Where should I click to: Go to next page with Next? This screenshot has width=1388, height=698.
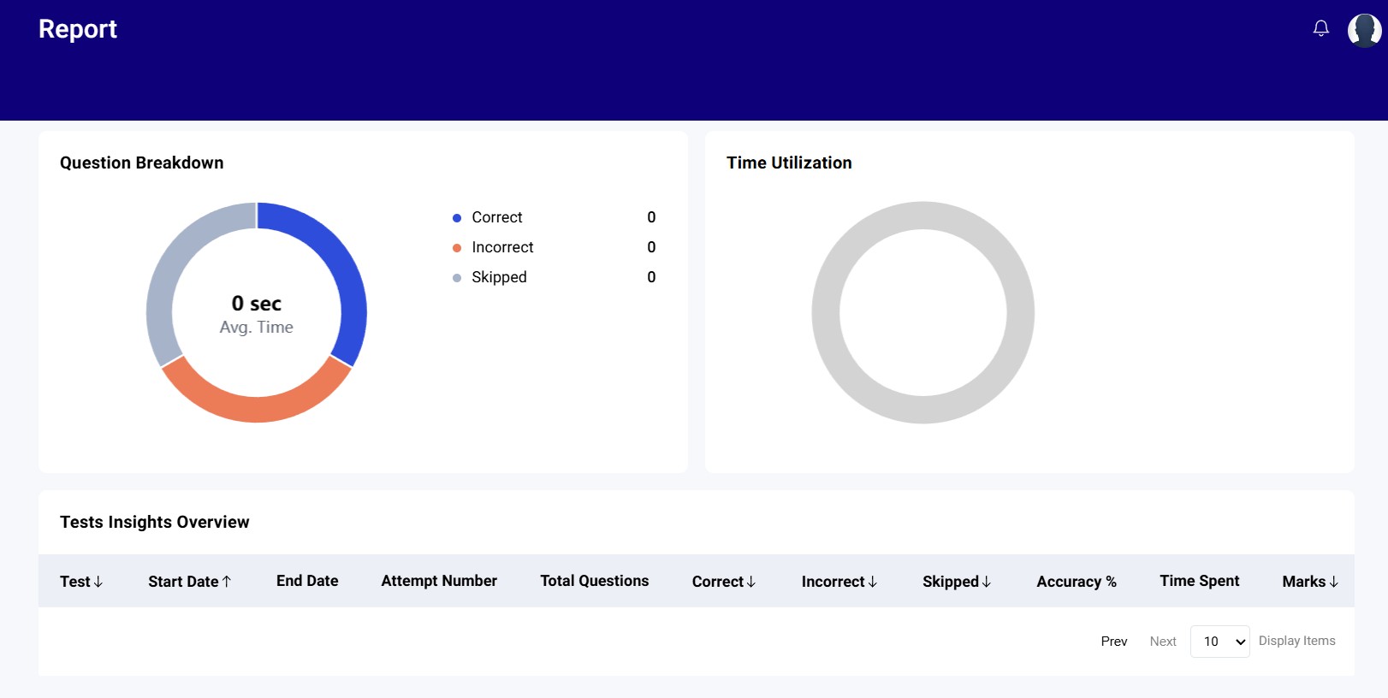coord(1163,642)
